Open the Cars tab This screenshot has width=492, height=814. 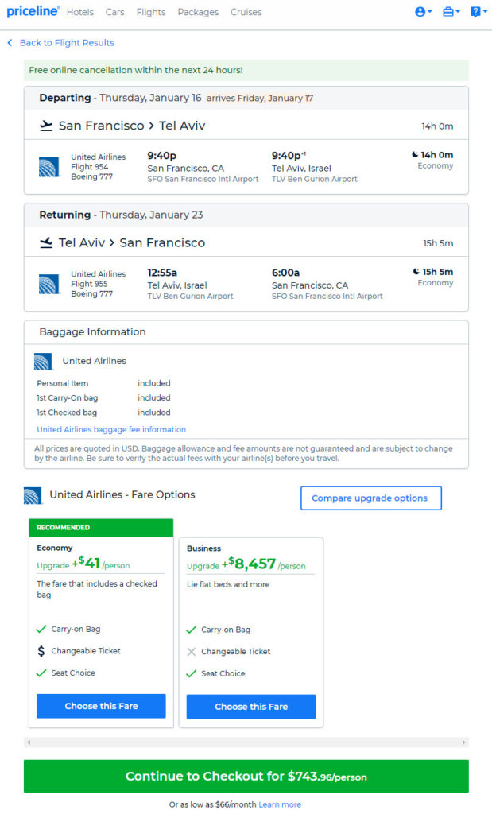[x=114, y=12]
